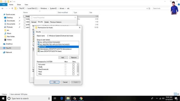Image resolution: width=180 pixels, height=101 pixels.
Task: Sort files by Date modified column
Action: coord(63,12)
